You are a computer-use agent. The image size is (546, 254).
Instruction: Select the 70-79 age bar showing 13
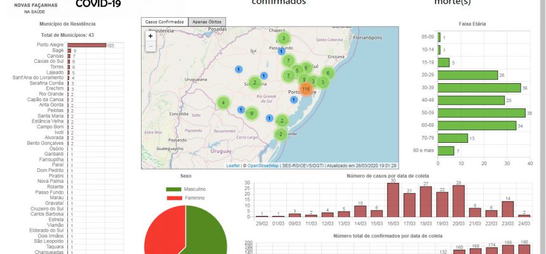pos(453,138)
